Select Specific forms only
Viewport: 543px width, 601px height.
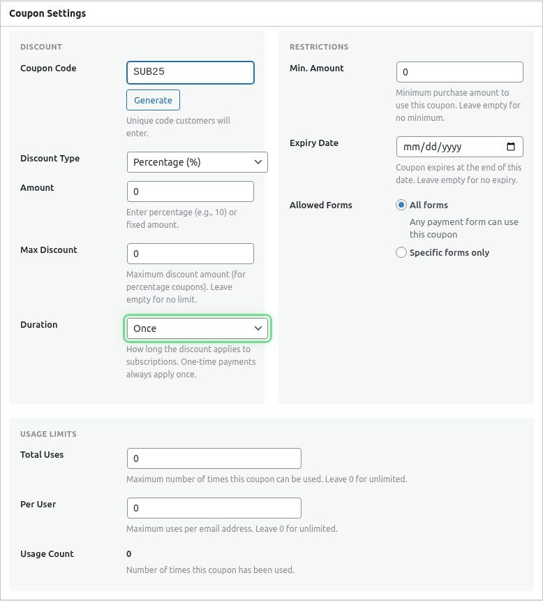pos(401,252)
